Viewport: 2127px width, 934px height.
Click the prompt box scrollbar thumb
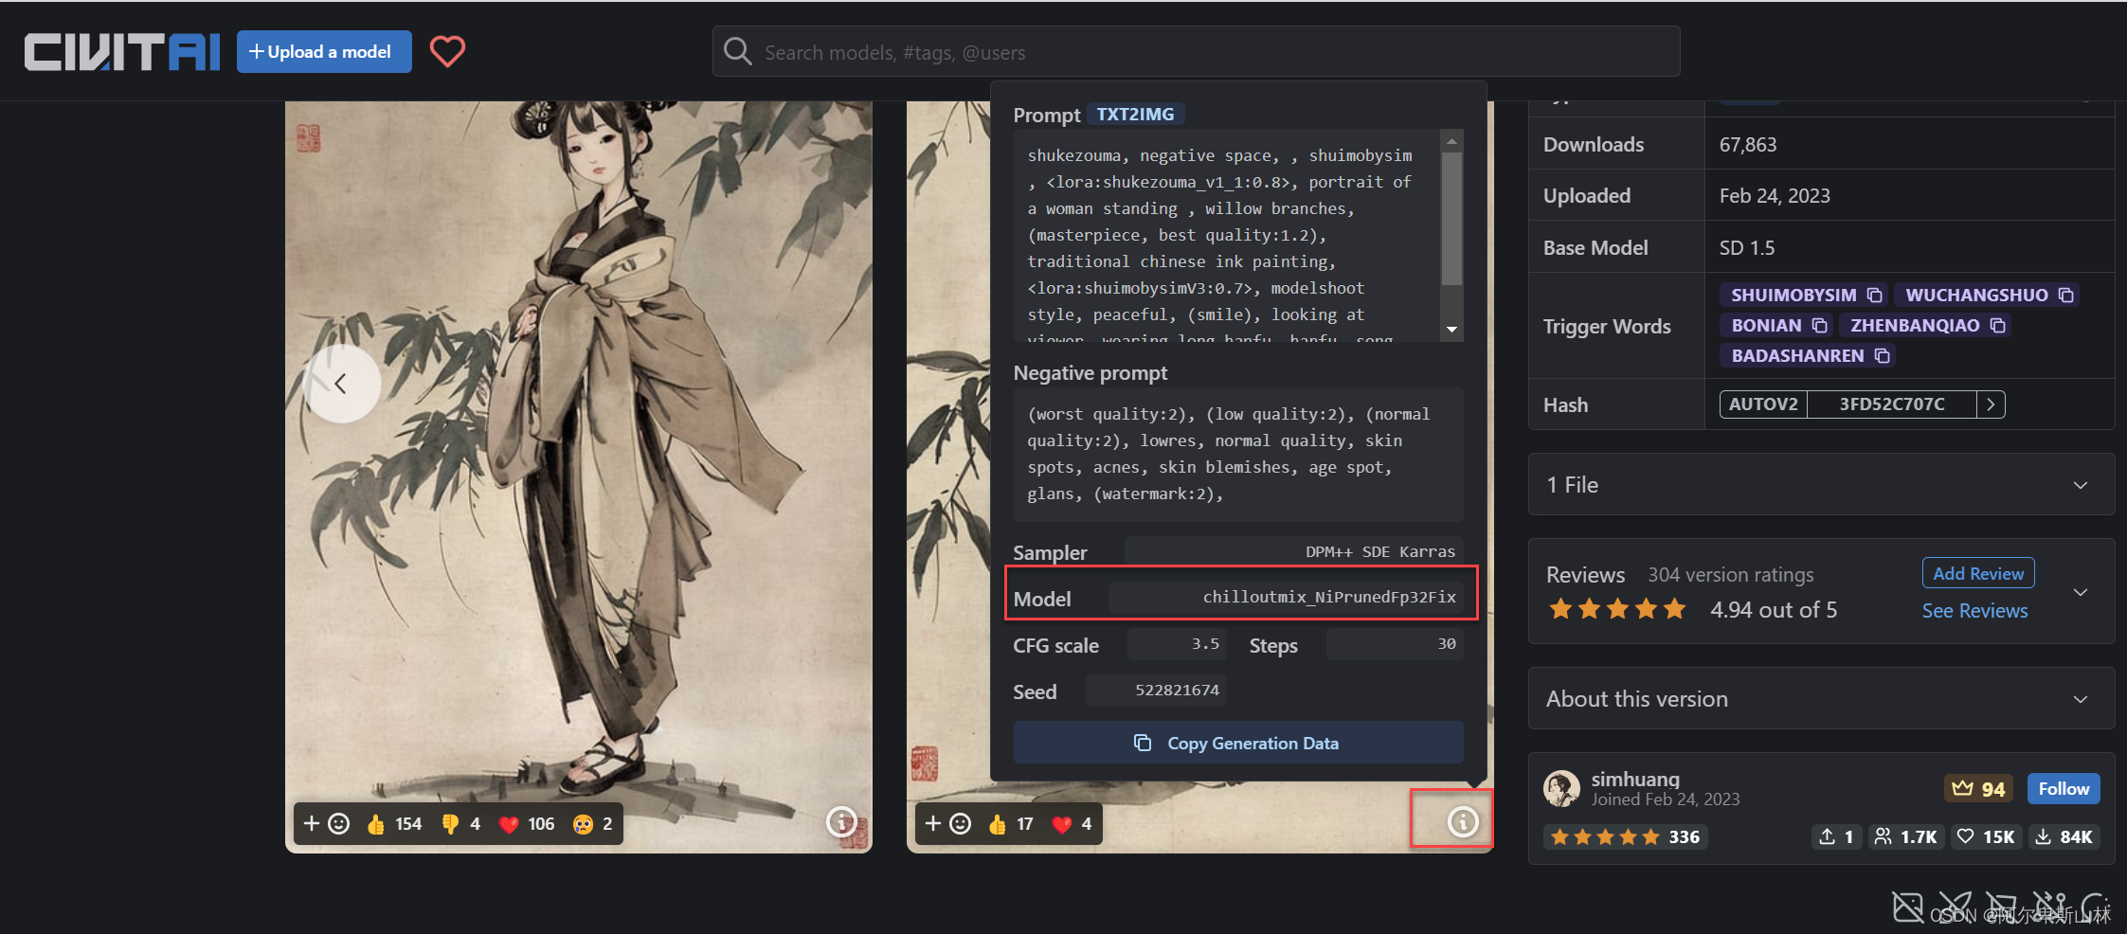[x=1451, y=220]
